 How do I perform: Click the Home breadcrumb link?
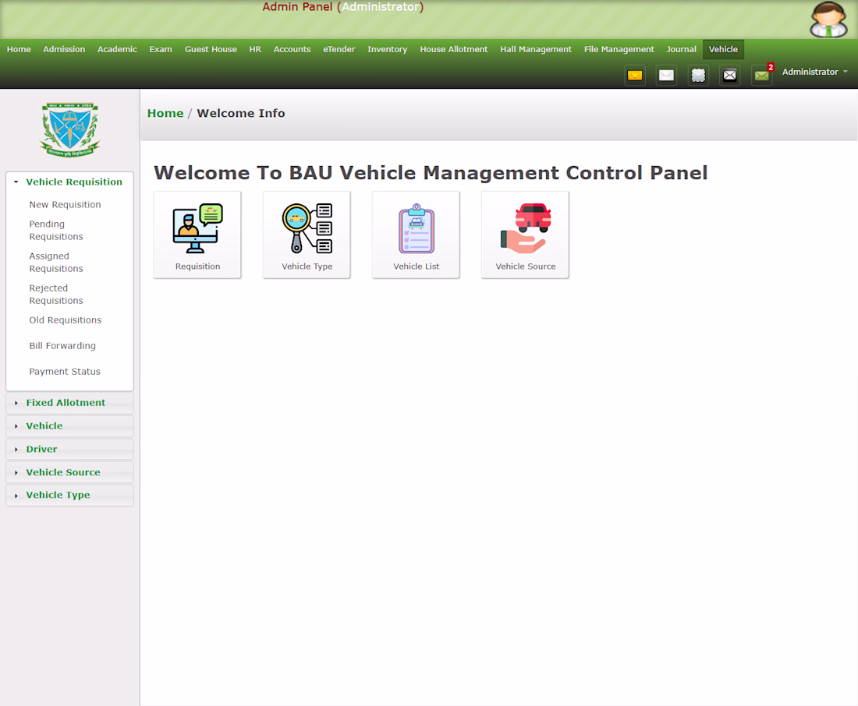point(165,113)
